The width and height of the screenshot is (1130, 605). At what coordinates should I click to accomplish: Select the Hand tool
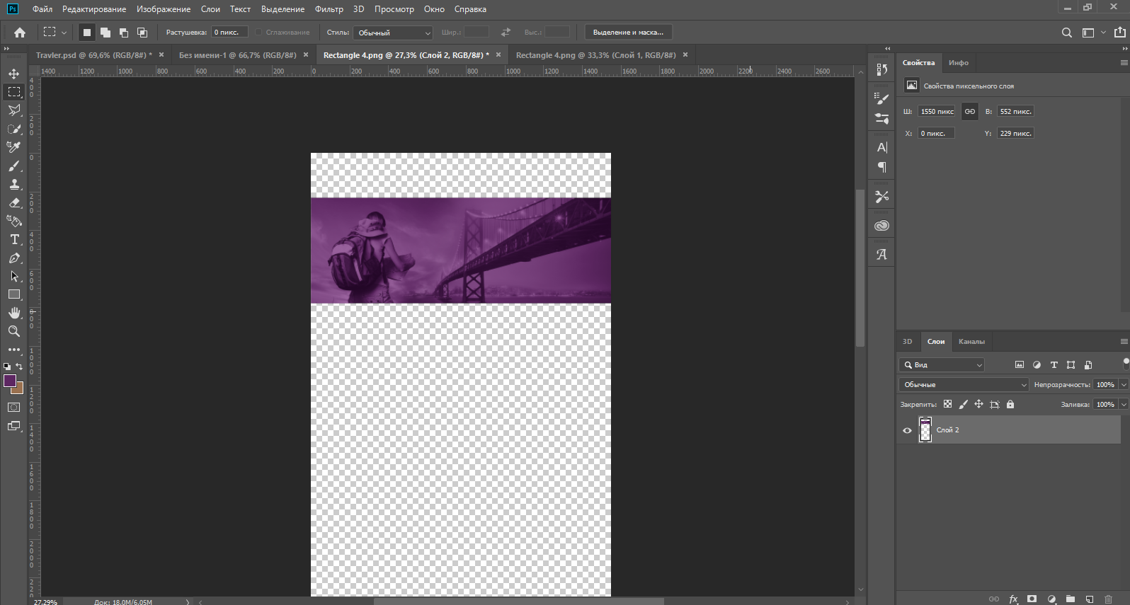pyautogui.click(x=14, y=313)
